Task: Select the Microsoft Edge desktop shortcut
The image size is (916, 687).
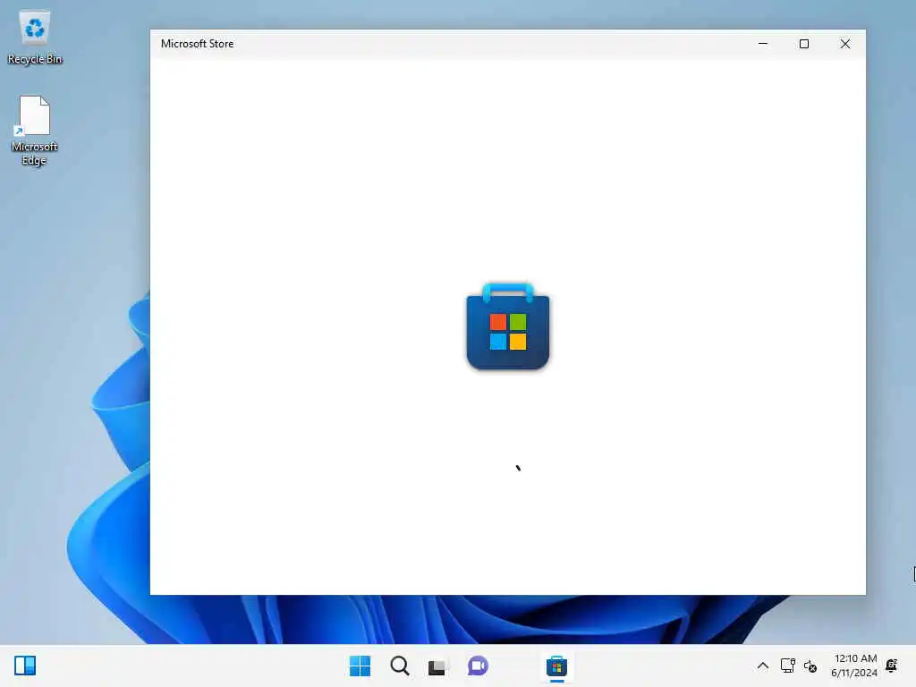Action: [35, 131]
